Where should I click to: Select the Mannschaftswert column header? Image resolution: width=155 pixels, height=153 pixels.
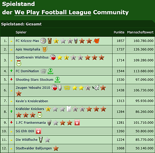(x=140, y=32)
